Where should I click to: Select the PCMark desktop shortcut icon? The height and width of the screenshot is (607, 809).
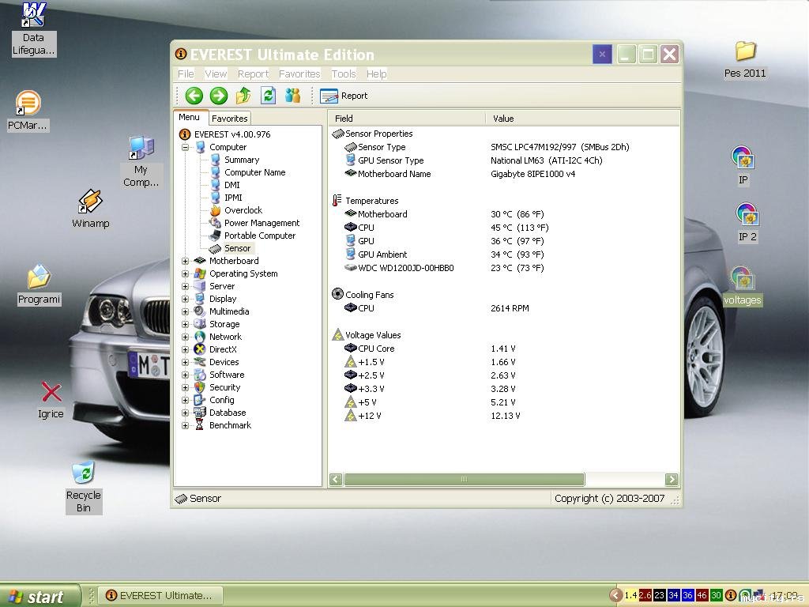point(28,104)
